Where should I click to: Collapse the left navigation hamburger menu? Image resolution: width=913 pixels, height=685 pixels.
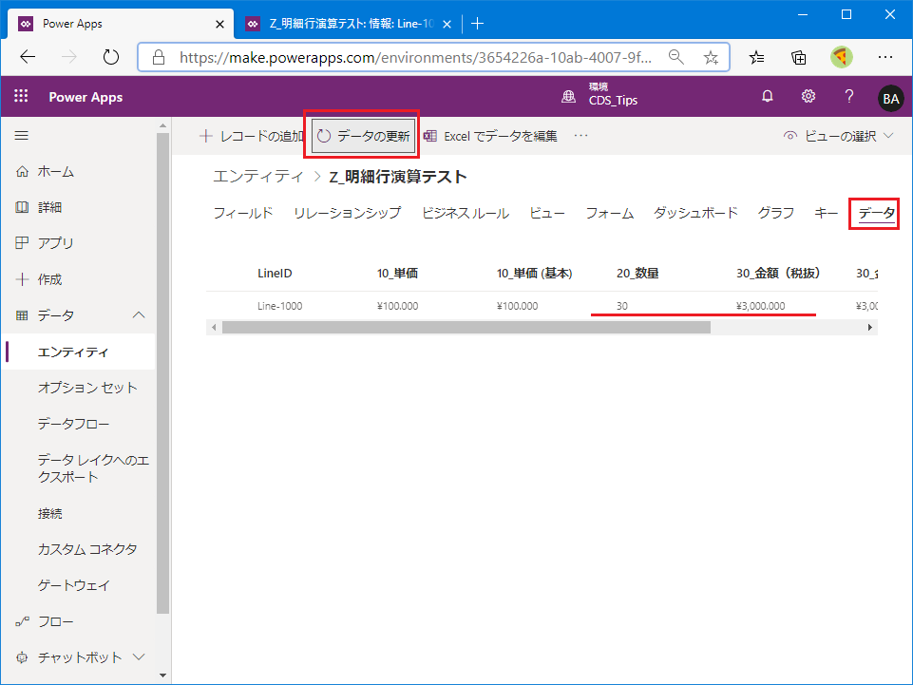coord(22,136)
